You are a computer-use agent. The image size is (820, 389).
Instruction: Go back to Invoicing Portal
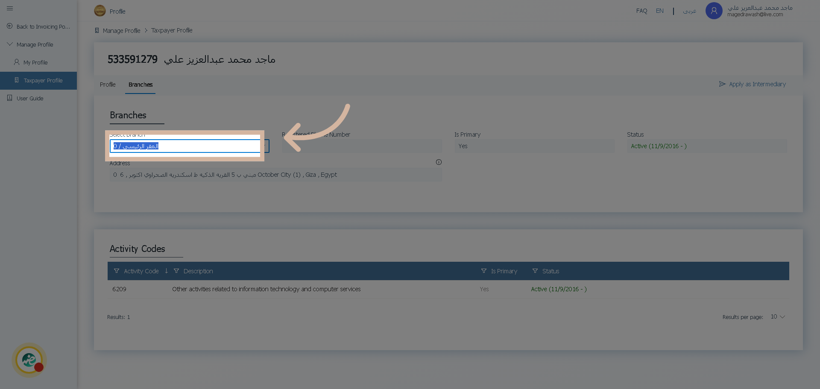point(43,26)
